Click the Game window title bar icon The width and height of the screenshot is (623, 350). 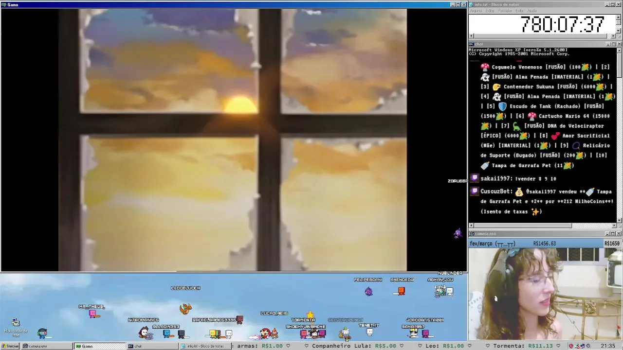coord(3,4)
